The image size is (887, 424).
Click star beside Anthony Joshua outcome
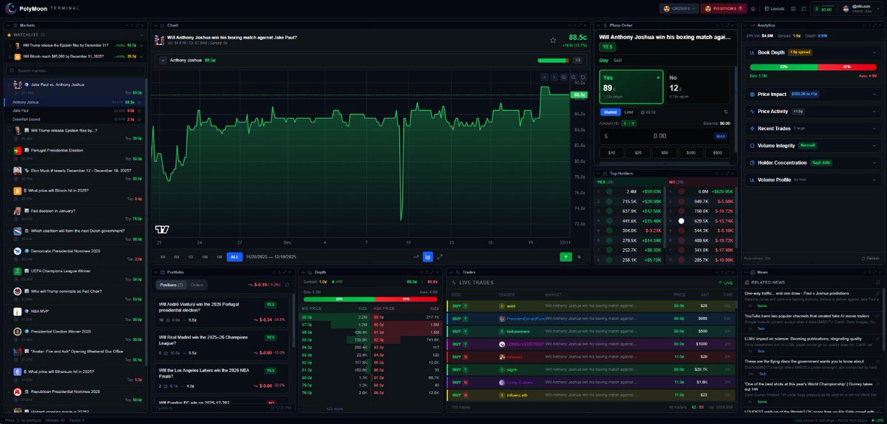click(140, 102)
